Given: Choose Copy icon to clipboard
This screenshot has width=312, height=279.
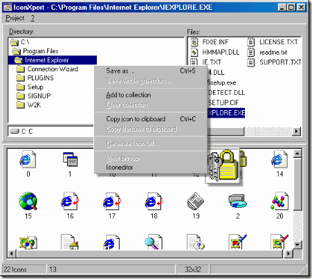Looking at the screenshot, I should (151, 119).
